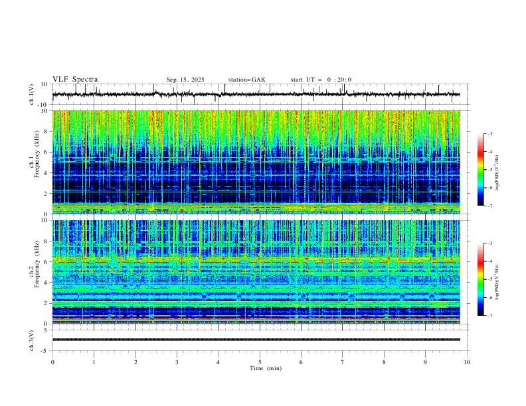The width and height of the screenshot is (526, 406).
Task: Click the "-3" tick on ch.1 color bar
Action: (489, 133)
